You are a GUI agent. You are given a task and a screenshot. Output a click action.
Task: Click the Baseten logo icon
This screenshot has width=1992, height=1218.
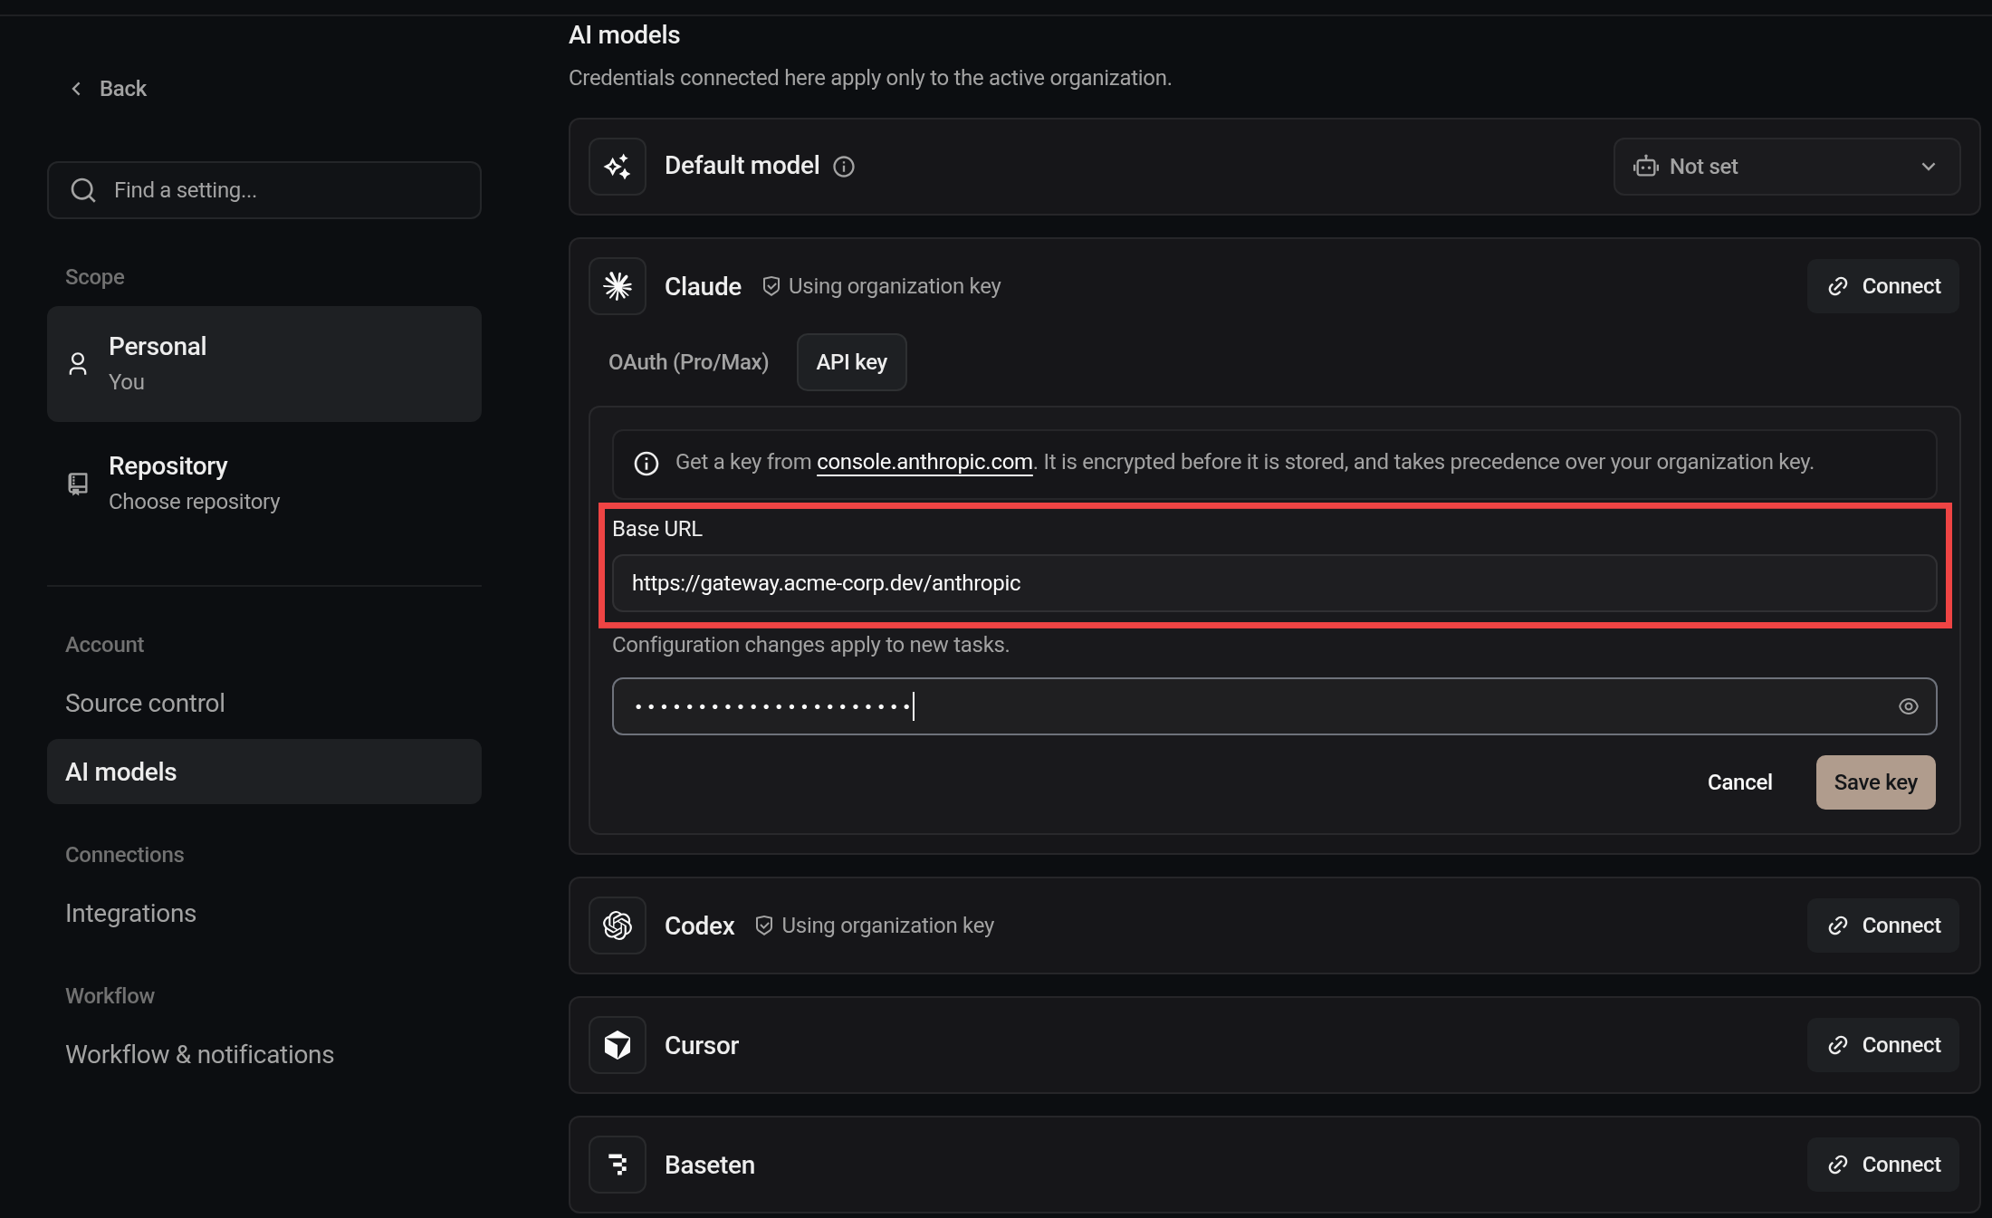(618, 1165)
